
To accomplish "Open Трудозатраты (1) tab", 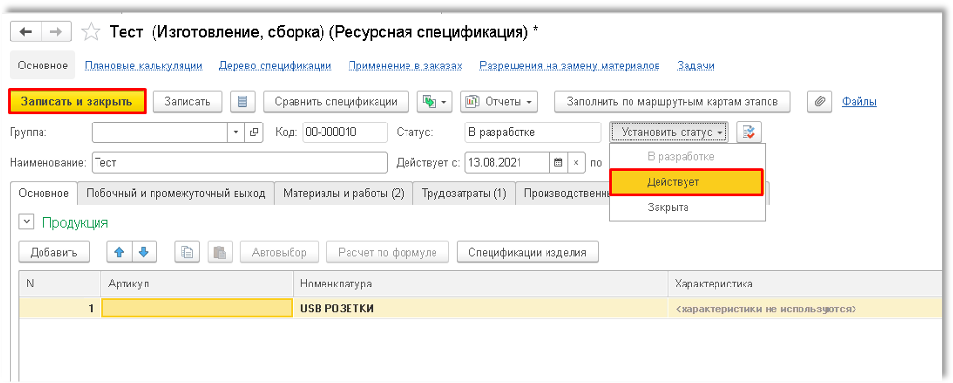I will (x=464, y=193).
